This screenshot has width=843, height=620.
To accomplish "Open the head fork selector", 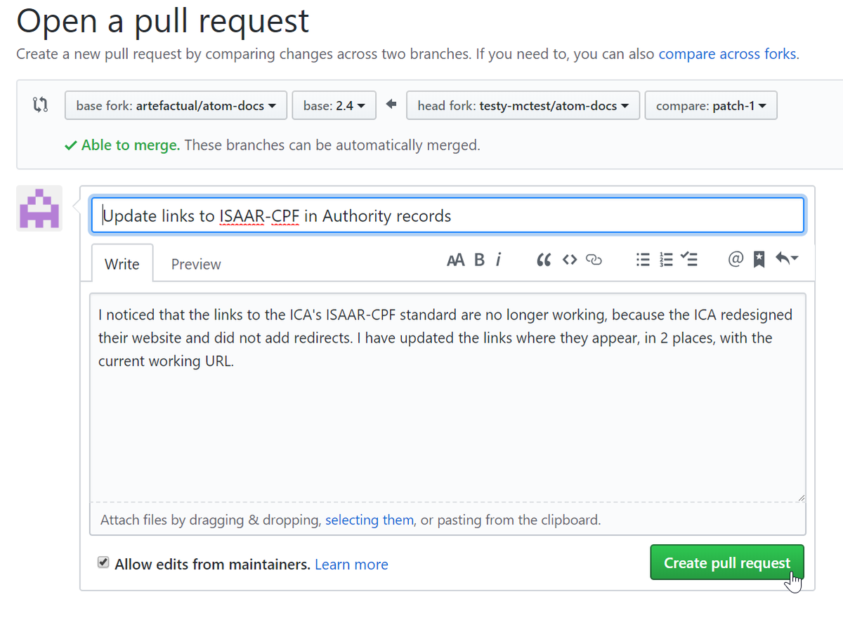I will click(523, 105).
